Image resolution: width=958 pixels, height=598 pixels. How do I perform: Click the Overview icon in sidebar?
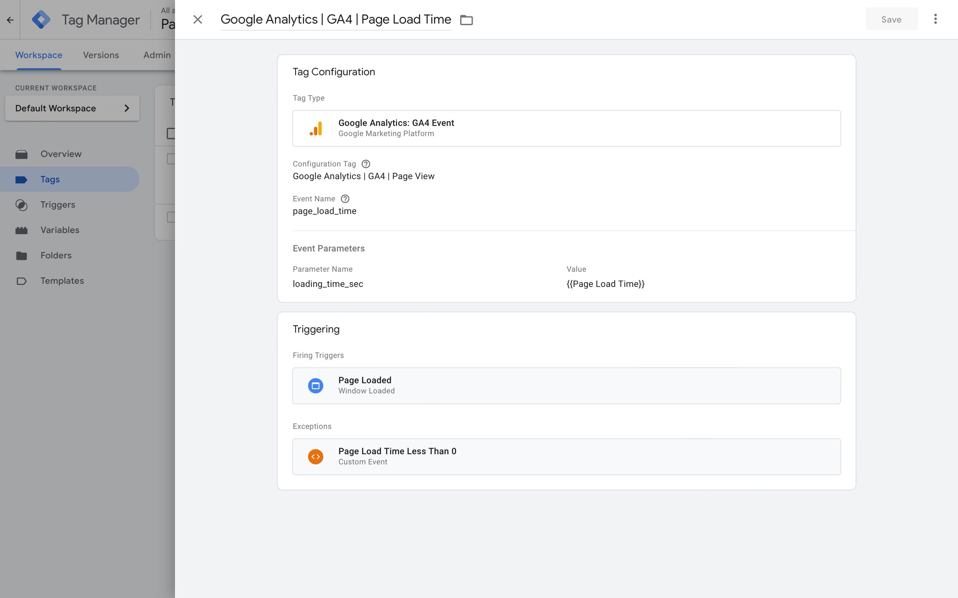click(22, 154)
